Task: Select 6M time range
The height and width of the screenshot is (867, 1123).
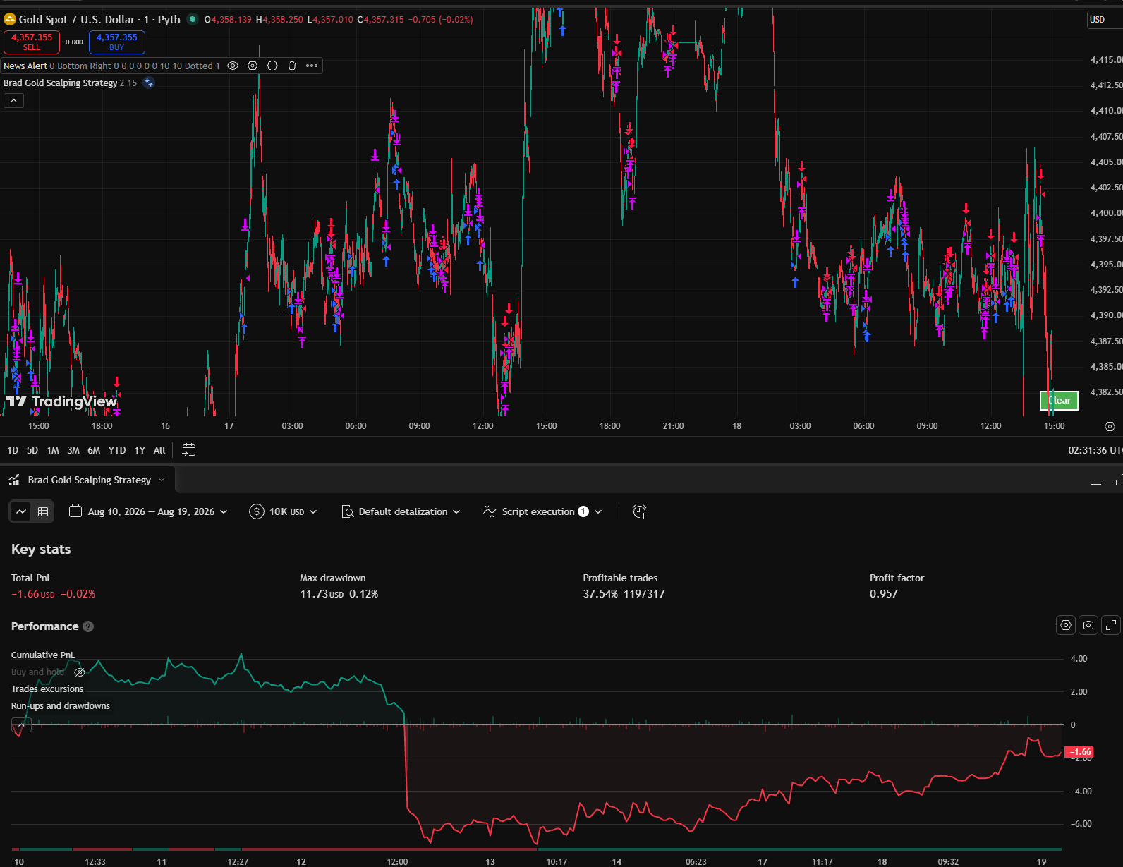Action: [94, 450]
